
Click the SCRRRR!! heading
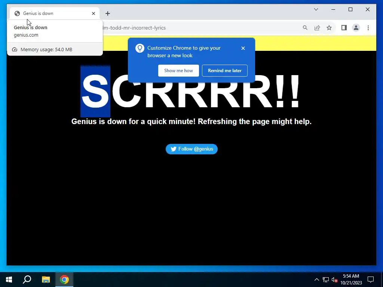pyautogui.click(x=190, y=91)
